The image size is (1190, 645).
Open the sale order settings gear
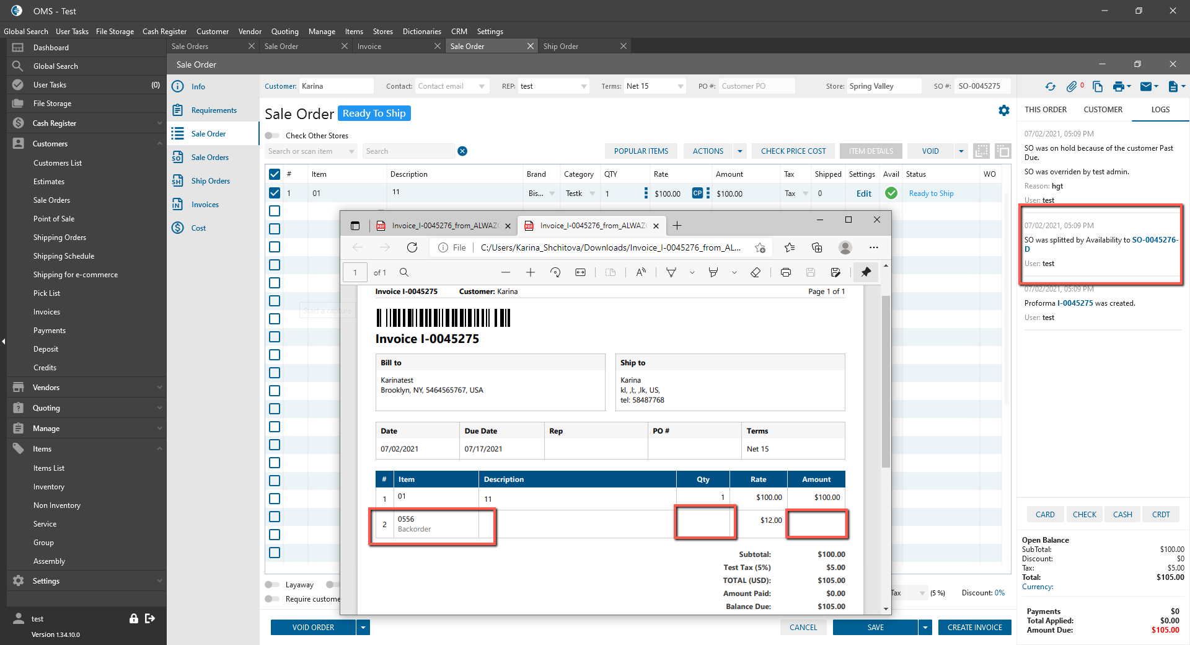pyautogui.click(x=1003, y=110)
